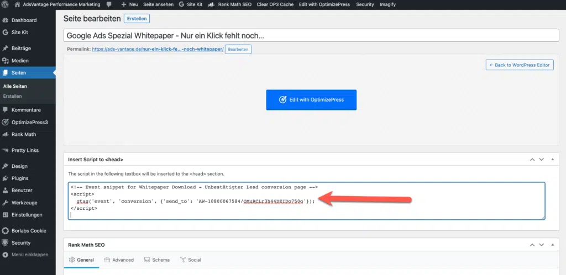Click the Pretty Links star icon
566x275 pixels.
pyautogui.click(x=5, y=150)
